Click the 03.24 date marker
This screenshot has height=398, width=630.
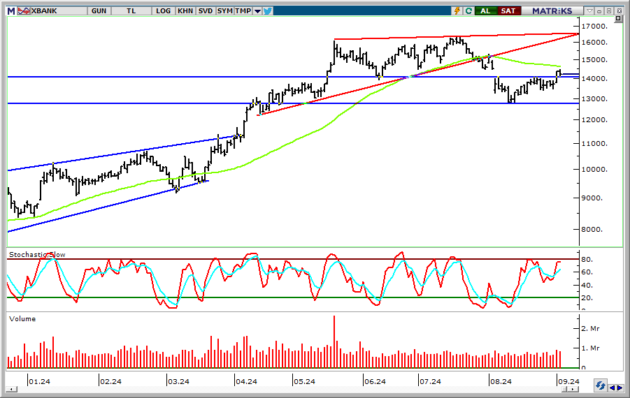[178, 381]
